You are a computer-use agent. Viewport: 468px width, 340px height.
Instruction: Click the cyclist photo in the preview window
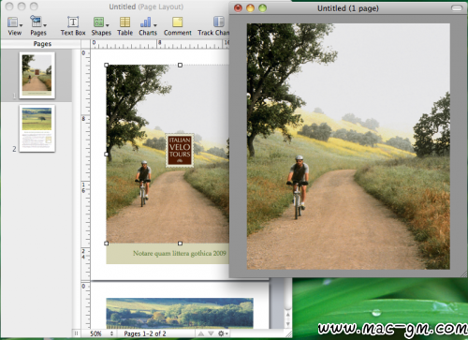pos(348,146)
